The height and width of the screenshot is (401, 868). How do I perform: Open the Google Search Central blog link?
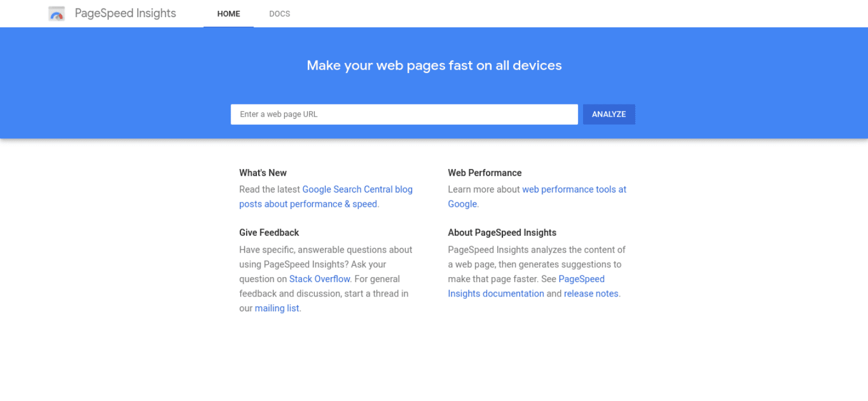[357, 189]
